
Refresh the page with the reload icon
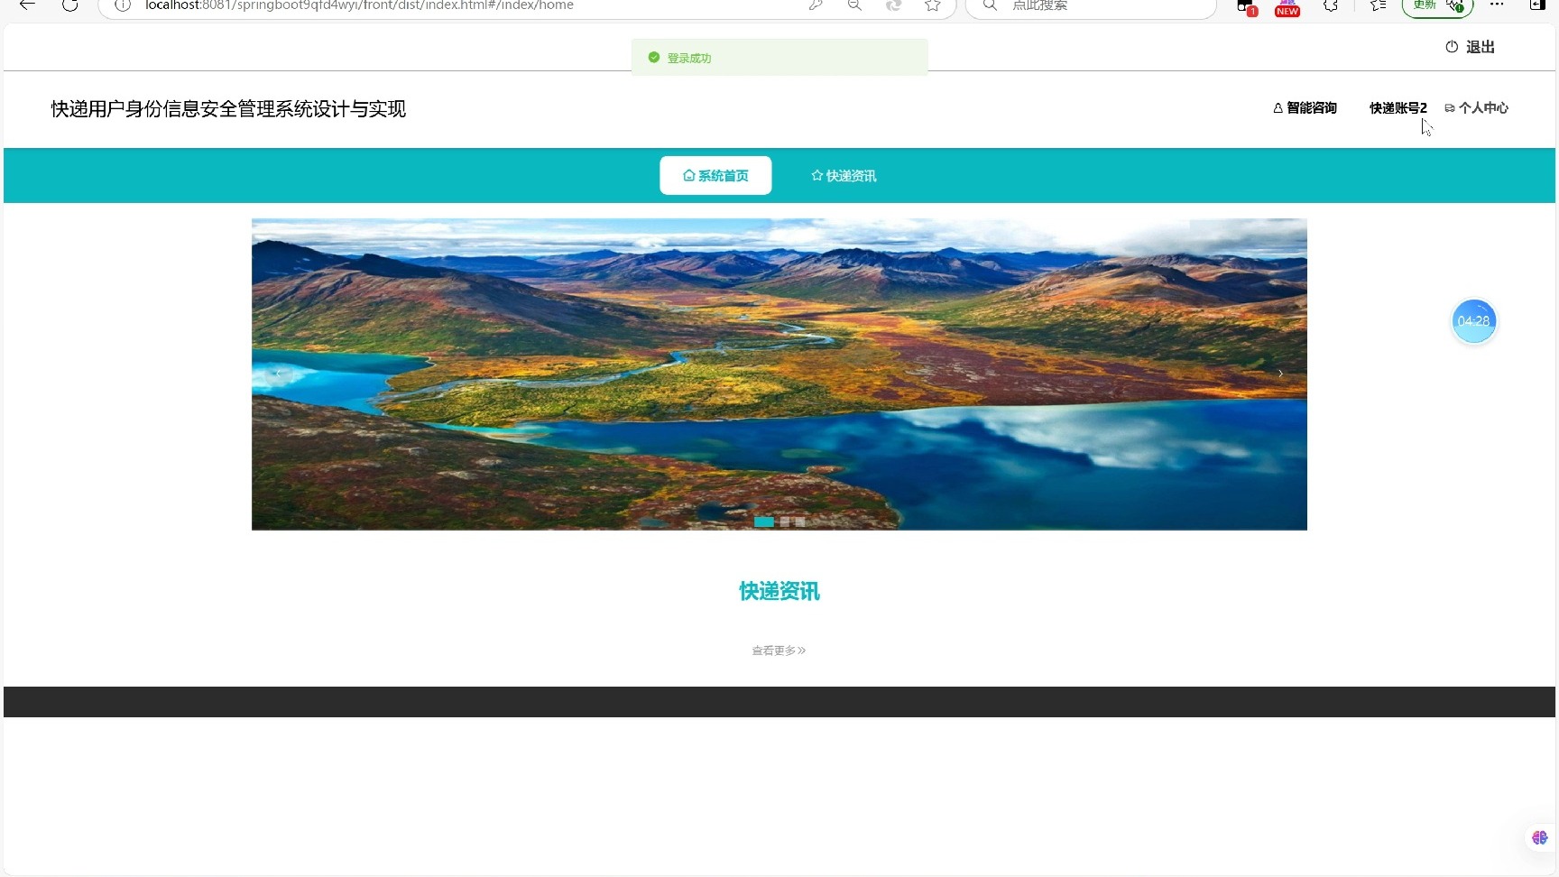[70, 5]
